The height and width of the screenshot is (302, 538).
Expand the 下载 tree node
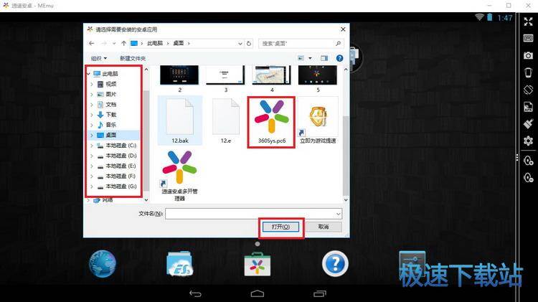point(92,115)
